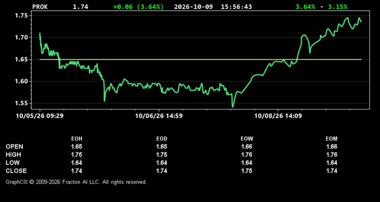
Task: Click the EOH open value 1.65
Action: click(x=77, y=146)
